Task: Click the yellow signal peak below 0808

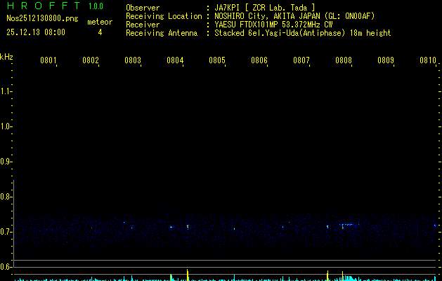Action: [327, 275]
